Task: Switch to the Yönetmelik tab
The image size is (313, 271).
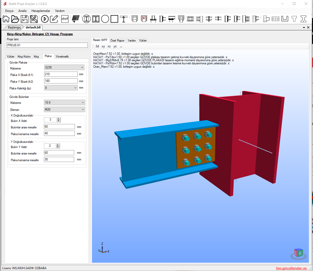Action: coord(62,57)
